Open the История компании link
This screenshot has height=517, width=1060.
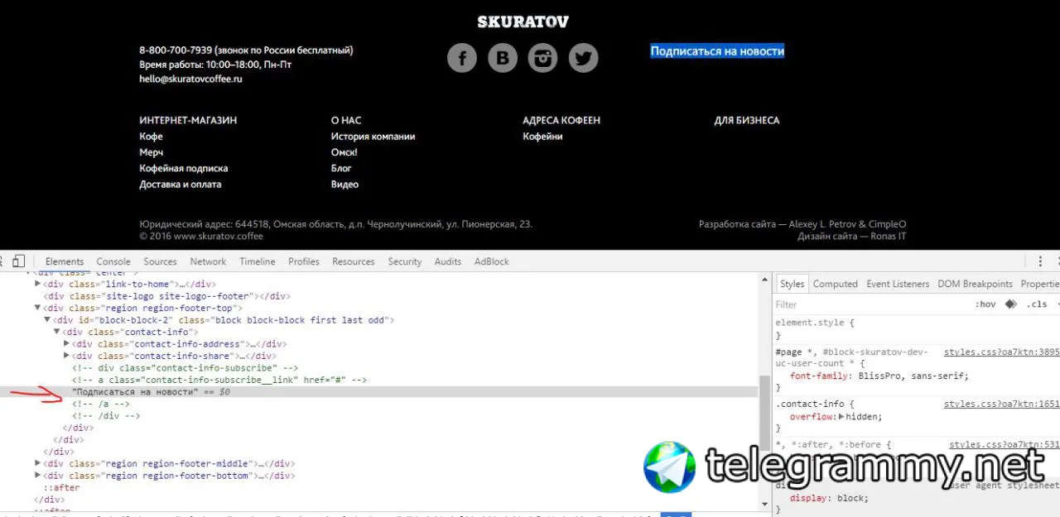tap(373, 136)
